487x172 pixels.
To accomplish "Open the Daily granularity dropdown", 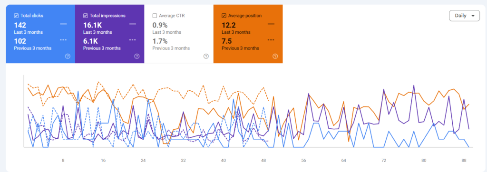I will 464,16.
